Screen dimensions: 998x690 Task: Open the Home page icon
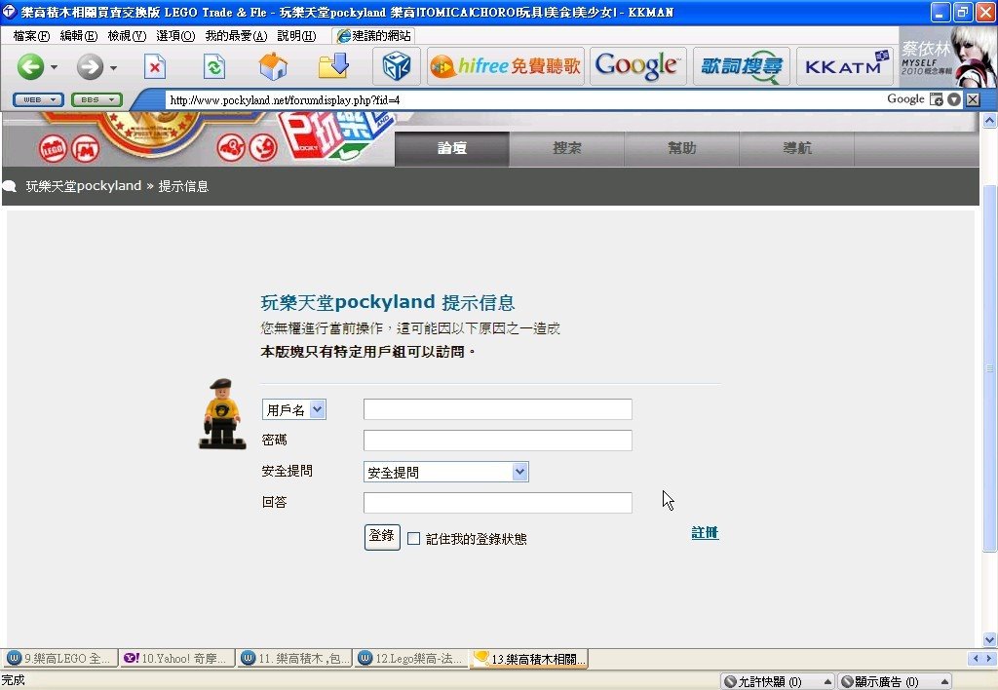(273, 66)
